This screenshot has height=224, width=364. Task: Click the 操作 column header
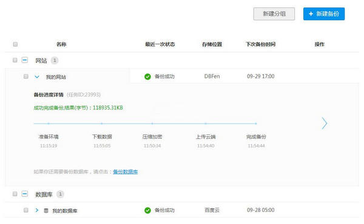[320, 44]
